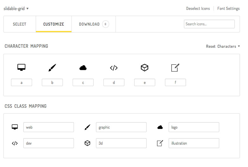Focus the Search icons field
This screenshot has width=248, height=167.
209,24
